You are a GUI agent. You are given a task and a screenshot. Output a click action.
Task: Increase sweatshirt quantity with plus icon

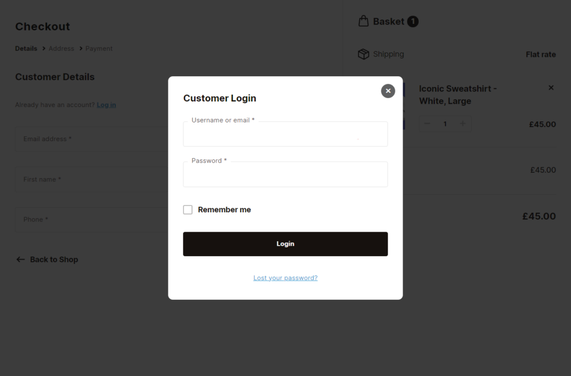tap(463, 123)
